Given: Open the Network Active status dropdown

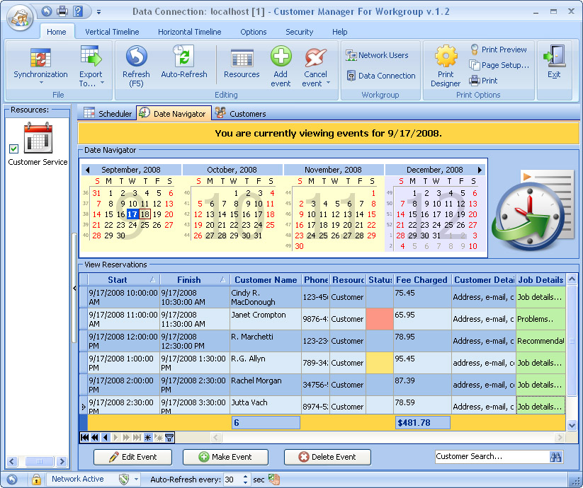Looking at the screenshot, I should coord(136,480).
